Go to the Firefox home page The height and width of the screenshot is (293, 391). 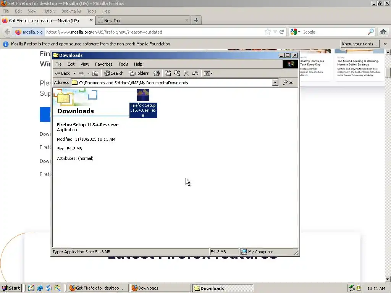pos(383,32)
